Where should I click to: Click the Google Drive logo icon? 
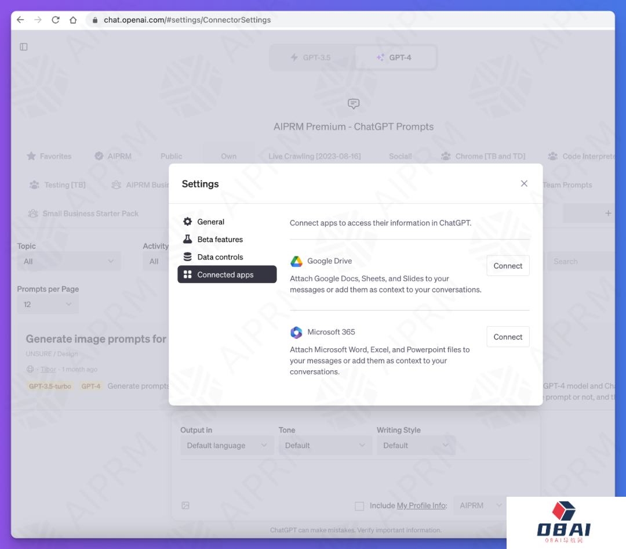[296, 261]
